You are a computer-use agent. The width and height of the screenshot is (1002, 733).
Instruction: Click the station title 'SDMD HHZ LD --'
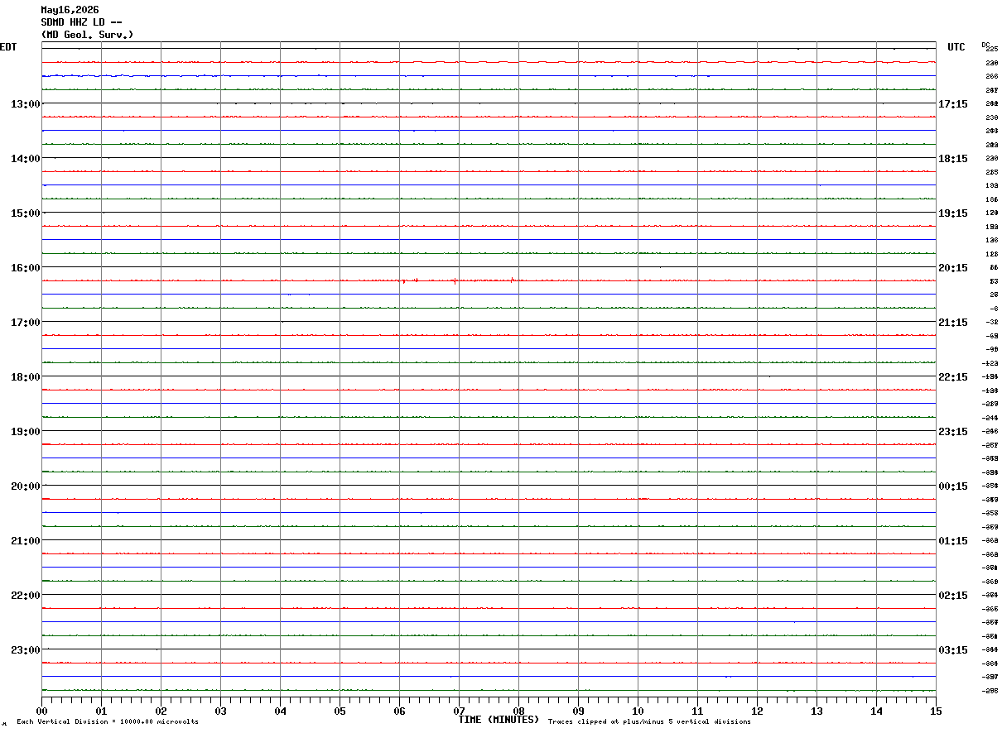tap(81, 22)
